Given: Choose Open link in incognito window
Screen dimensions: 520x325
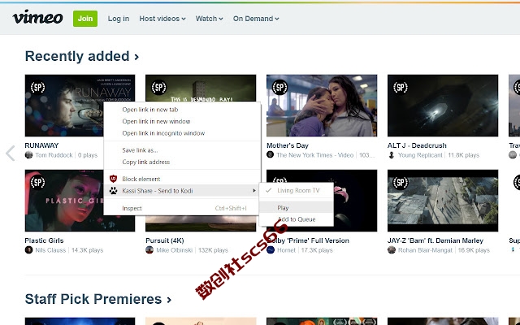Looking at the screenshot, I should click(x=182, y=133).
